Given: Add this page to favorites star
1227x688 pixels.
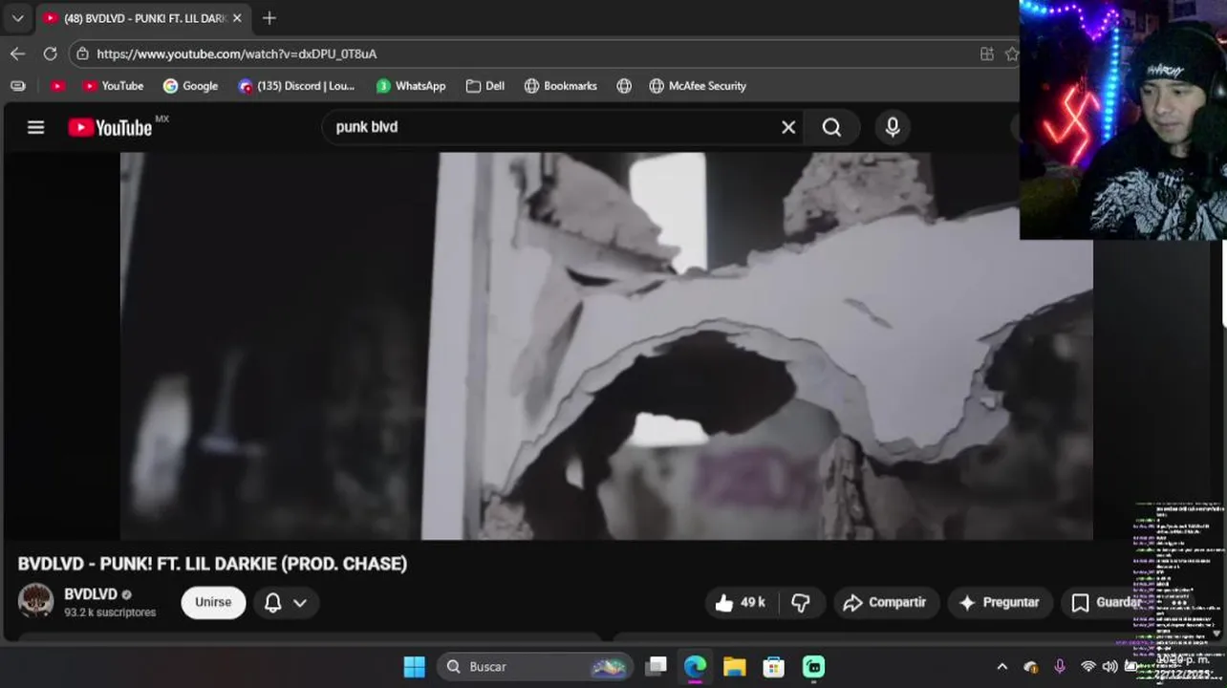Looking at the screenshot, I should point(1012,54).
